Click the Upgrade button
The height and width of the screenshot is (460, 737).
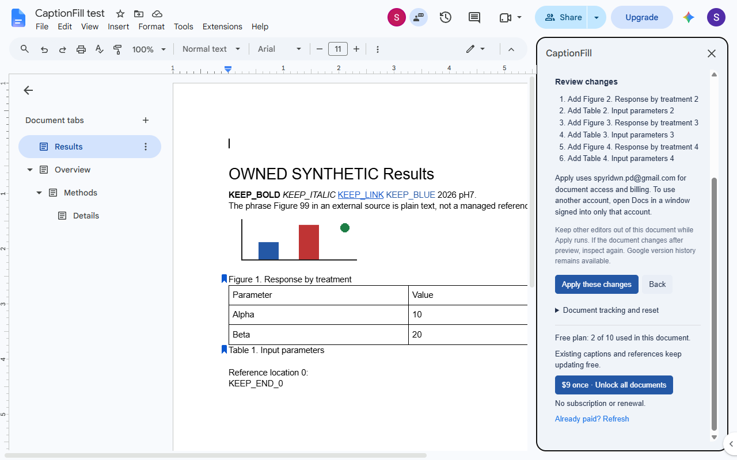[x=641, y=17]
